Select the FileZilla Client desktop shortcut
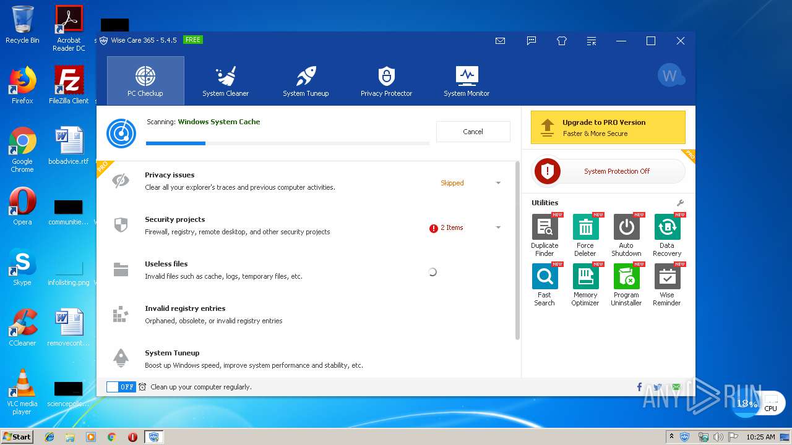Screen dimensions: 792x445 (x=69, y=85)
